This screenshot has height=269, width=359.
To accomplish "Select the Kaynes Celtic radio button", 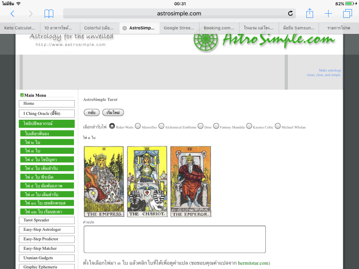I will [x=249, y=126].
